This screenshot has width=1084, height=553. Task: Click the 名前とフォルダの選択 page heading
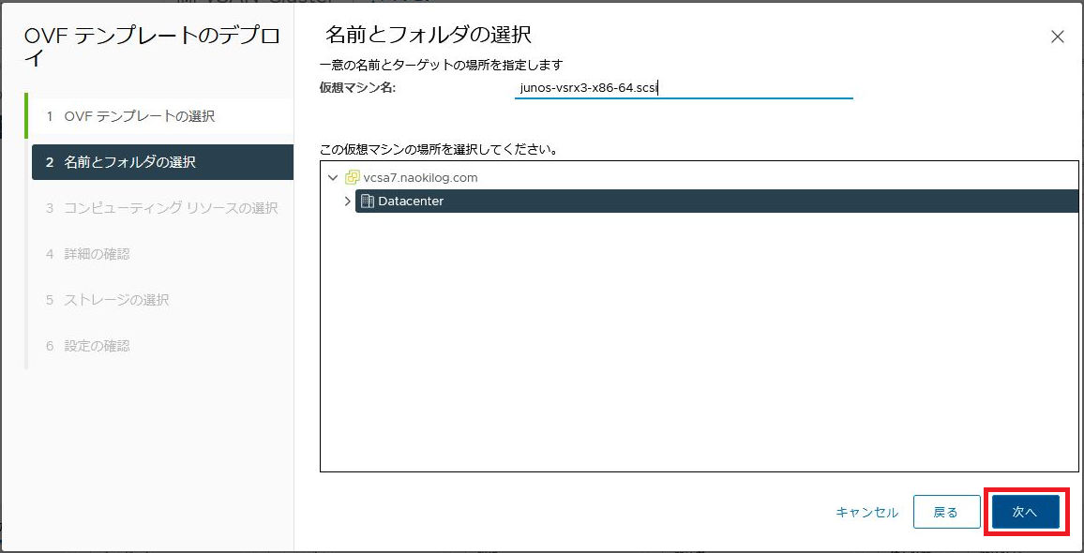pyautogui.click(x=429, y=36)
